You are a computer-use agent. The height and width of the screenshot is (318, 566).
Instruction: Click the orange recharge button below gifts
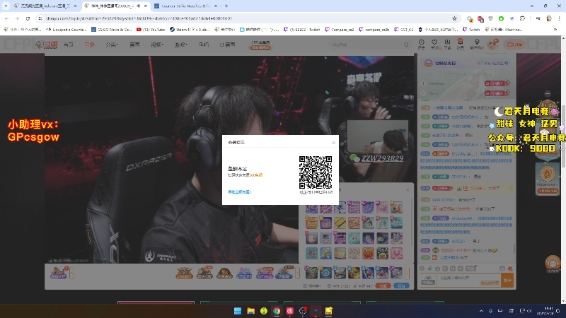coord(383,285)
